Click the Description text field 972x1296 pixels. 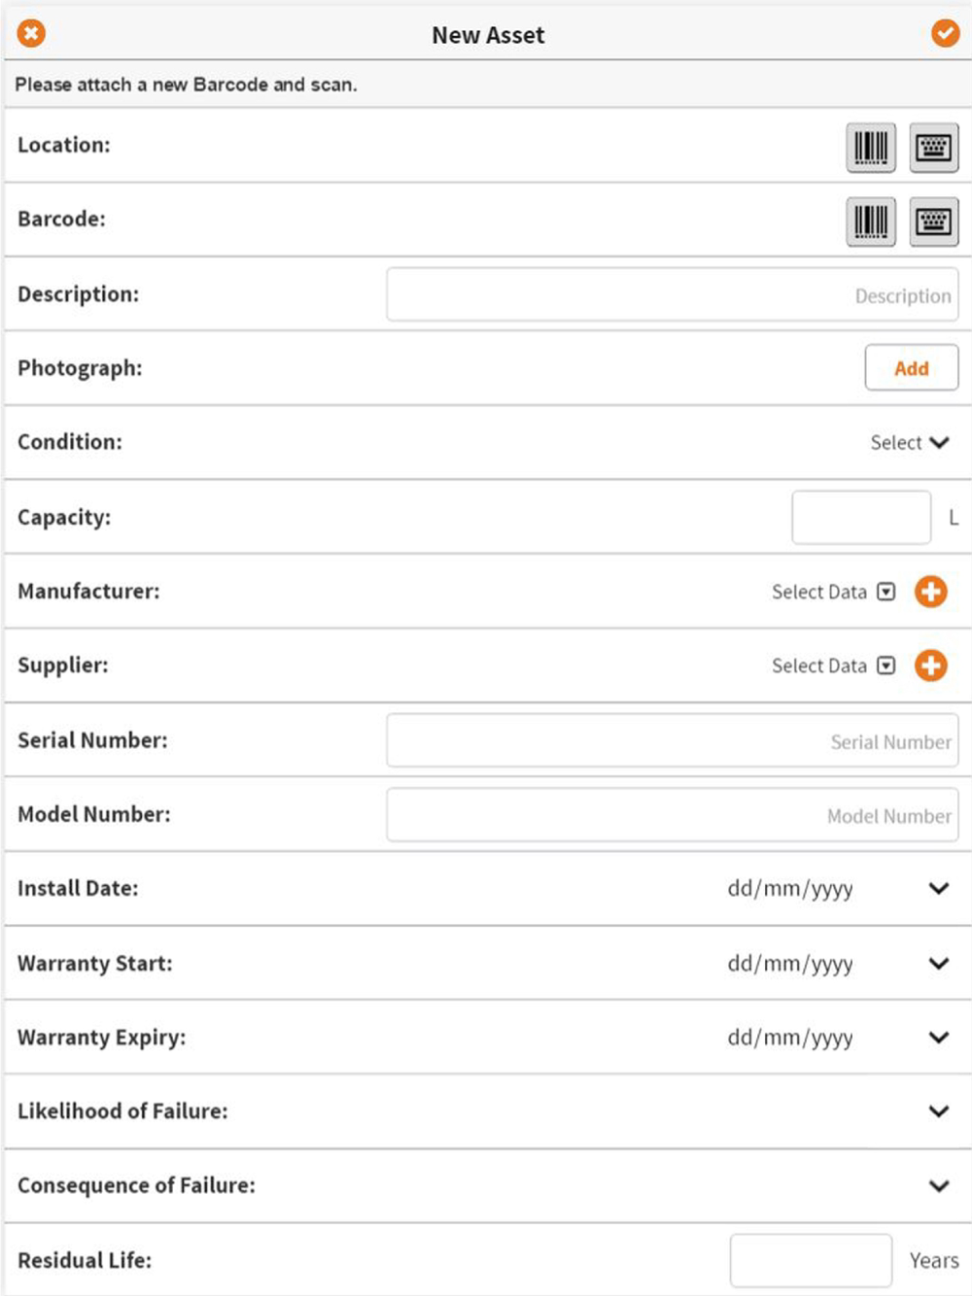(x=673, y=294)
